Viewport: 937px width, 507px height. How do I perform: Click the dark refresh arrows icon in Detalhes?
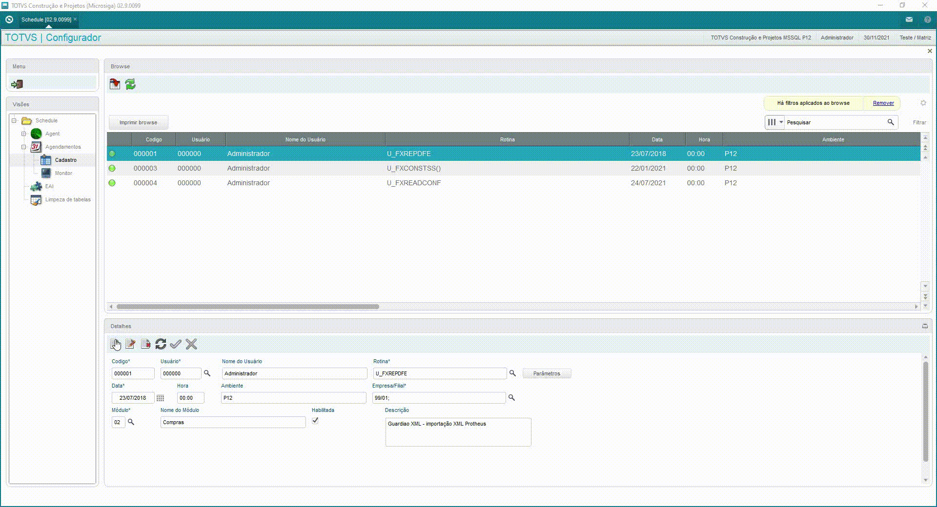(161, 344)
